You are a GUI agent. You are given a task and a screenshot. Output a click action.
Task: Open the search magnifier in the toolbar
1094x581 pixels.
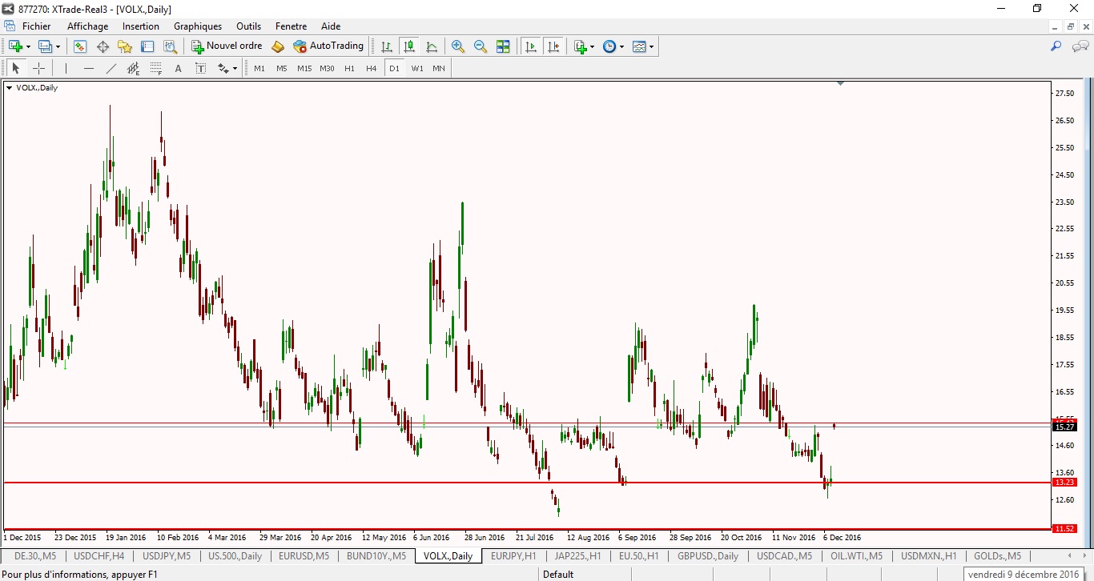point(1056,46)
